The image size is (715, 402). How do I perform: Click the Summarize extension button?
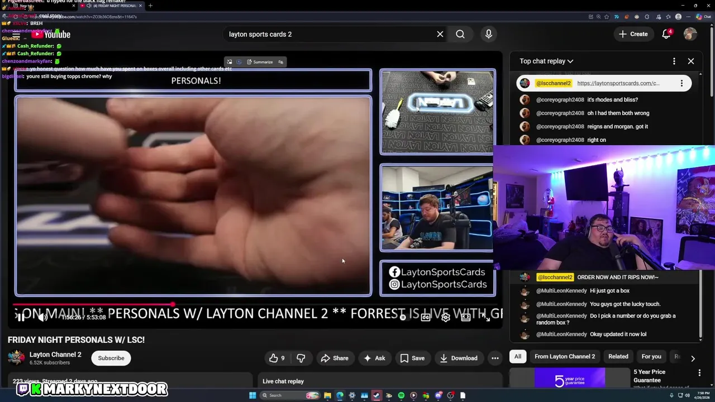coord(260,62)
